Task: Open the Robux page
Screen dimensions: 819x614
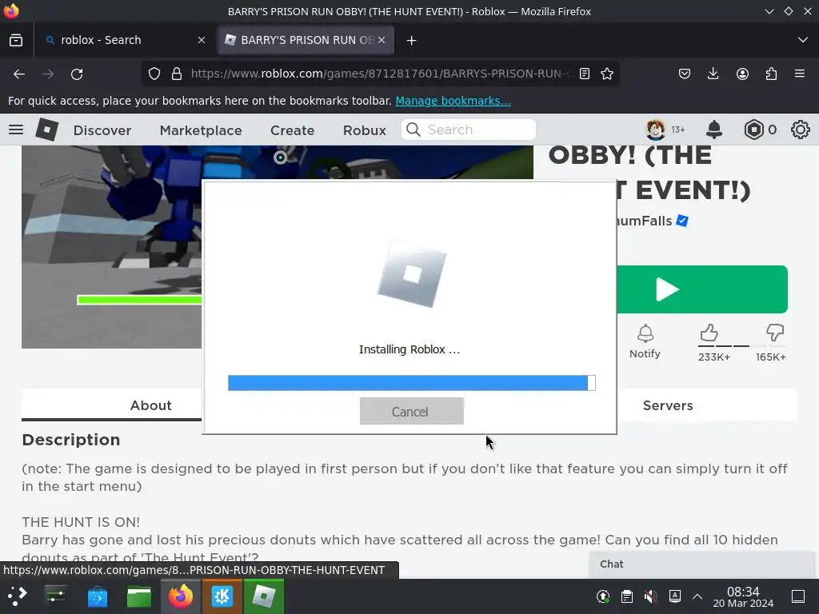Action: [x=365, y=130]
